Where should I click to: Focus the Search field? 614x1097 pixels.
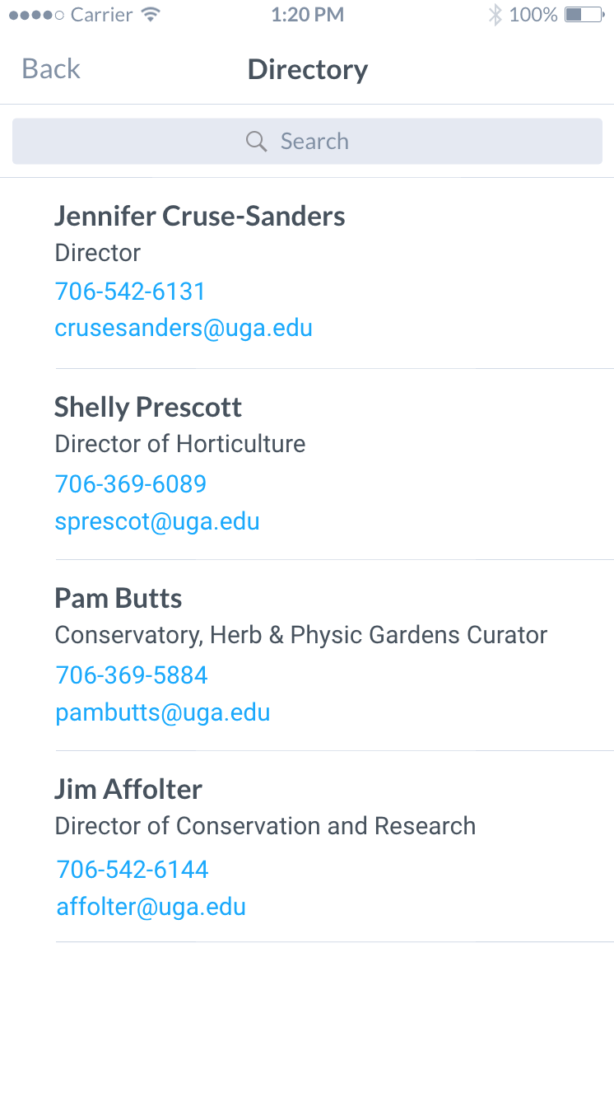pos(307,142)
